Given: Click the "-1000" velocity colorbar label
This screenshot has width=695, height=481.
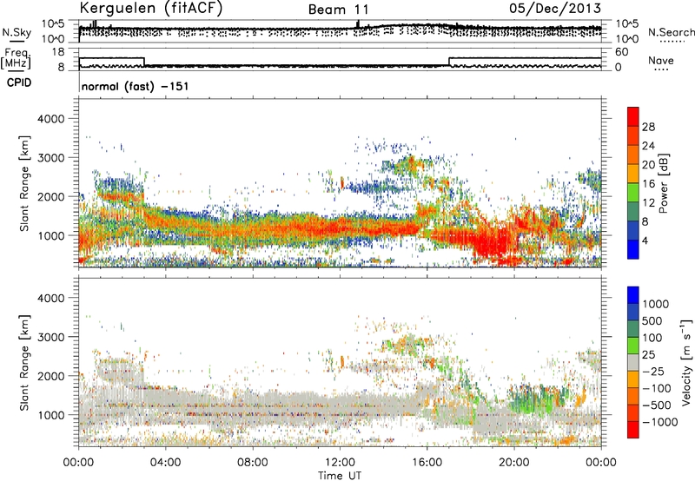Looking at the screenshot, I should click(660, 422).
